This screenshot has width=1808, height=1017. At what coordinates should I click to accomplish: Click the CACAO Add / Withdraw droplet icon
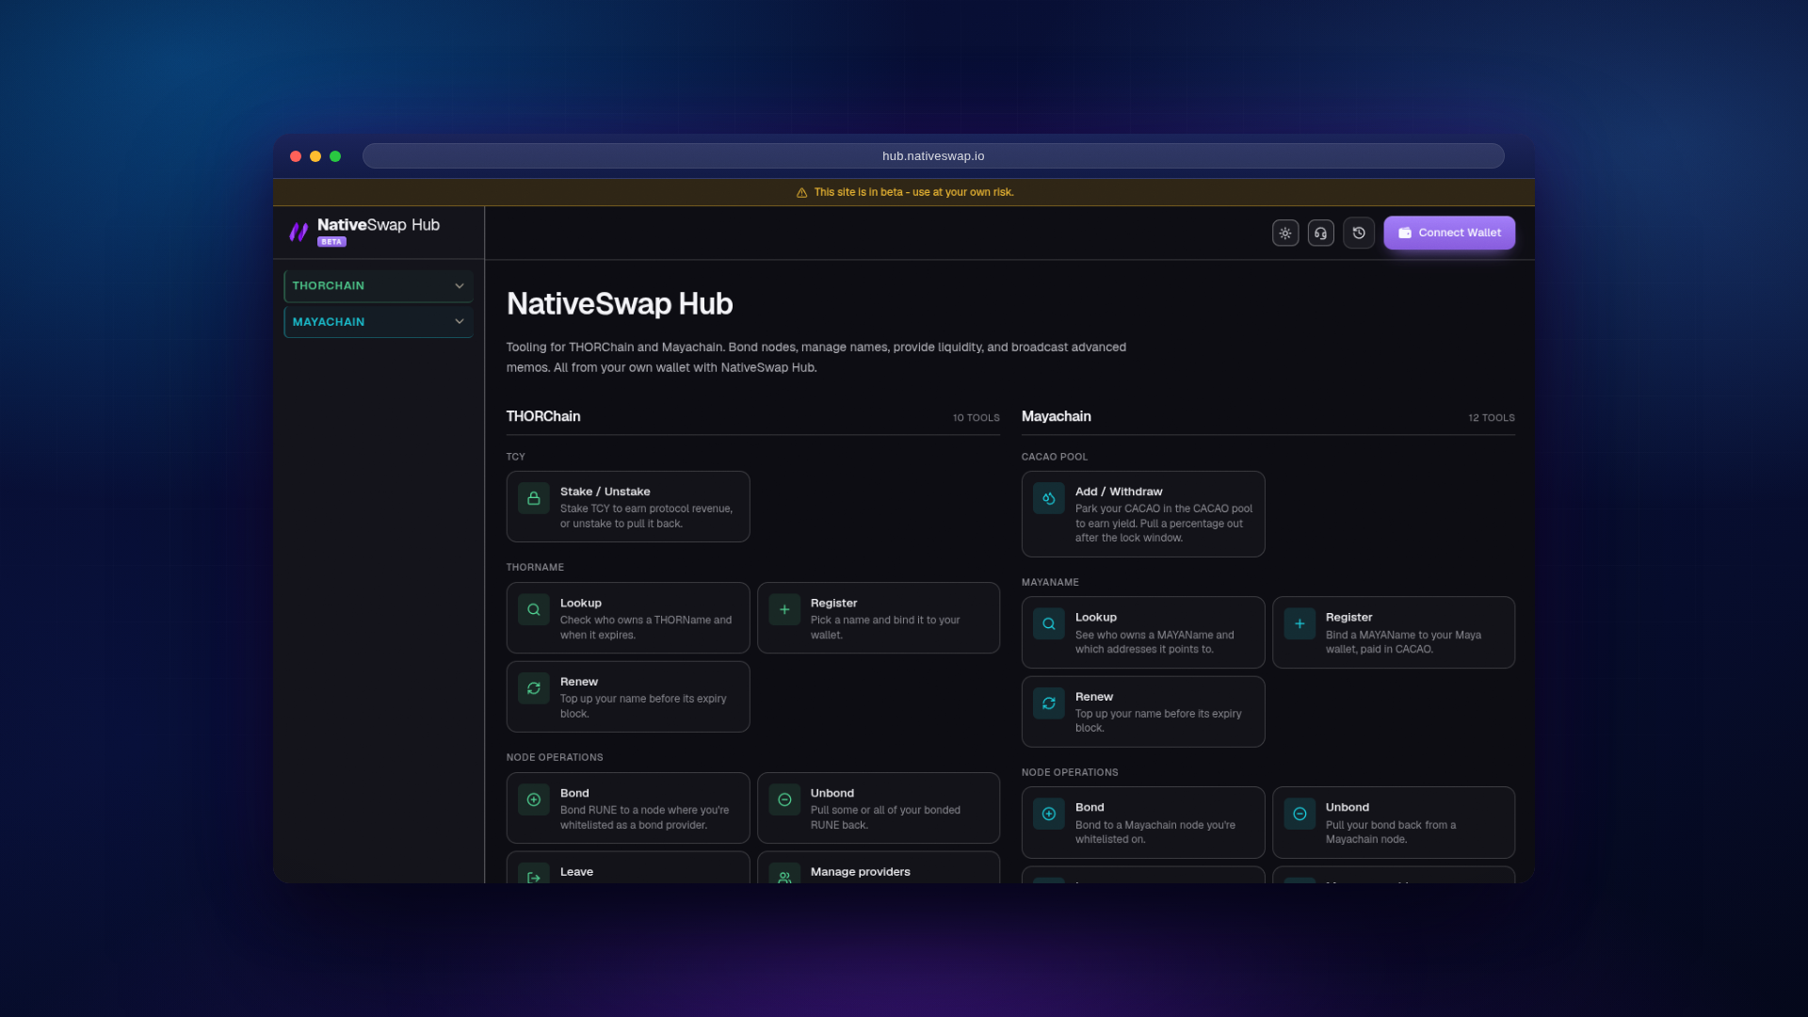(x=1049, y=498)
